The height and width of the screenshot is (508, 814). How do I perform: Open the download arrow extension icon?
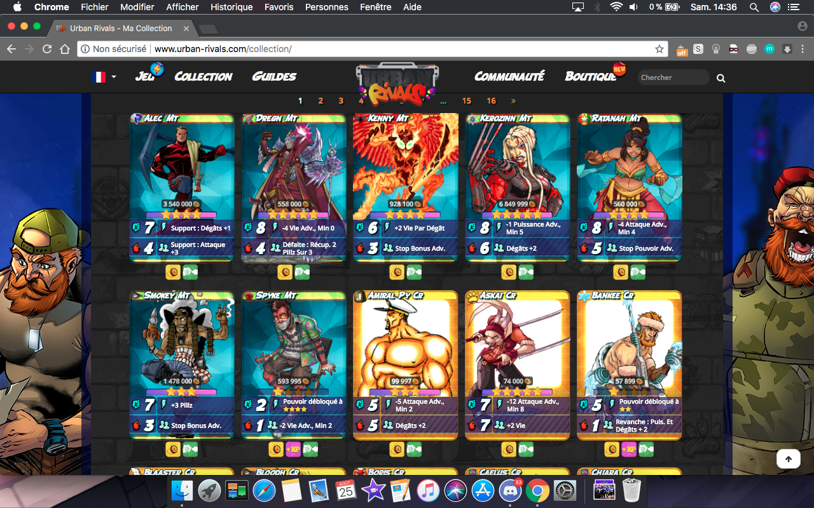coord(787,49)
